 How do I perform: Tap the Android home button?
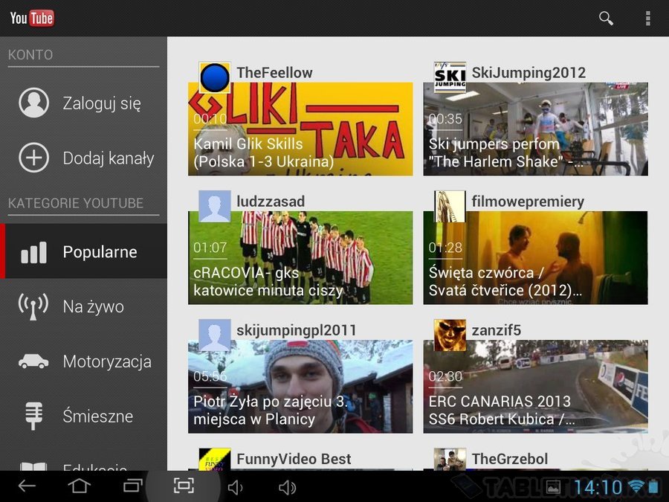(80, 486)
